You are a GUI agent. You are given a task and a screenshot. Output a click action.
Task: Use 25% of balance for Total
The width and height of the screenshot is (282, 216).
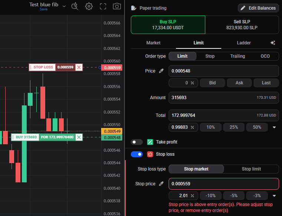234,127
